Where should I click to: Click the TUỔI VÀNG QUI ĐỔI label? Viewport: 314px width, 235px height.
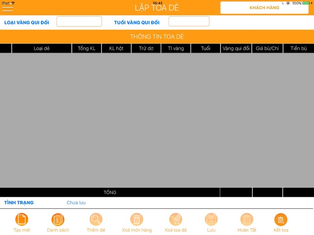pyautogui.click(x=137, y=22)
